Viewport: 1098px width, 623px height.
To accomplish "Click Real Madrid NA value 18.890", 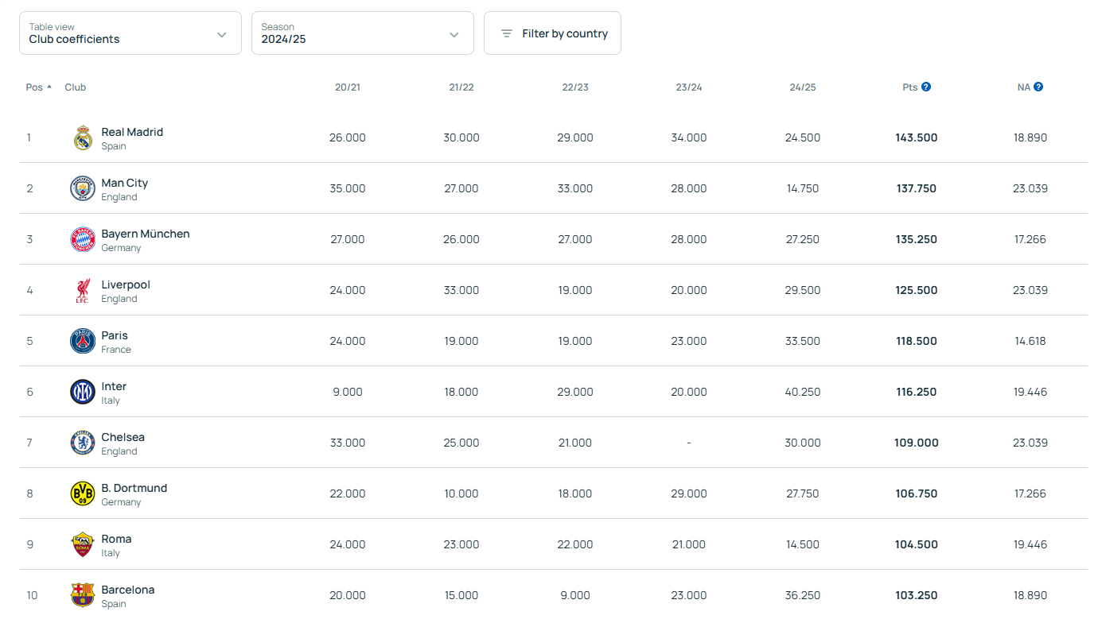I will click(x=1030, y=137).
